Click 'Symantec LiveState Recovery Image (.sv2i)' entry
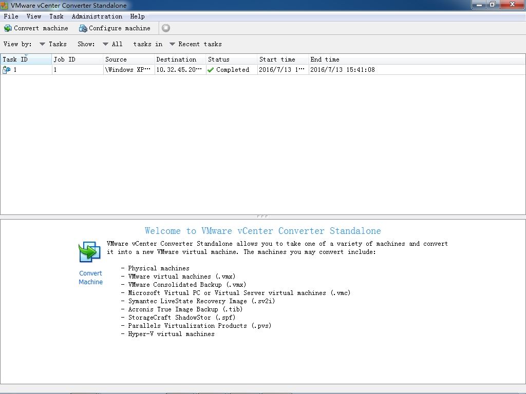Image resolution: width=526 pixels, height=394 pixels. click(x=201, y=301)
